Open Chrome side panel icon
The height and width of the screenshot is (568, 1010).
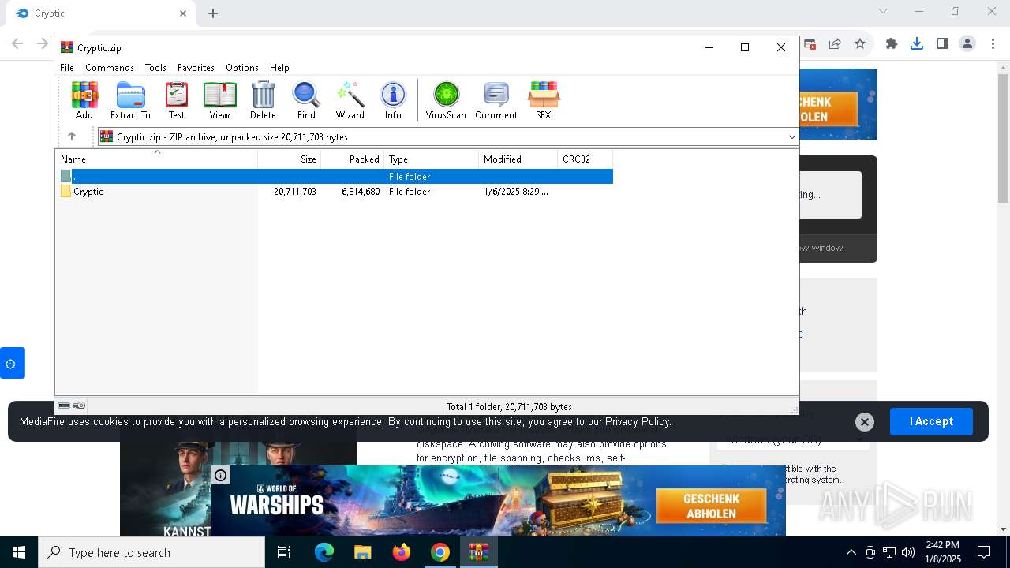(942, 43)
